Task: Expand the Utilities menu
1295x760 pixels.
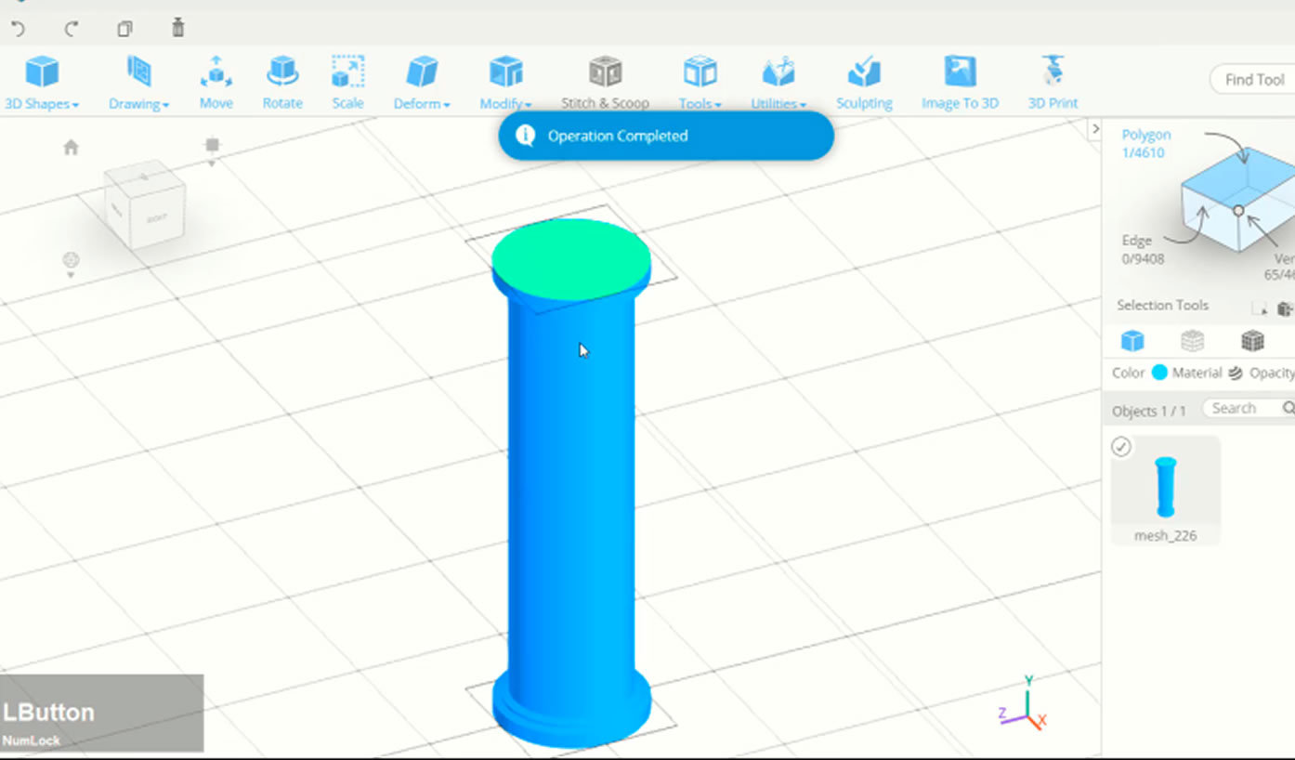Action: (x=778, y=83)
